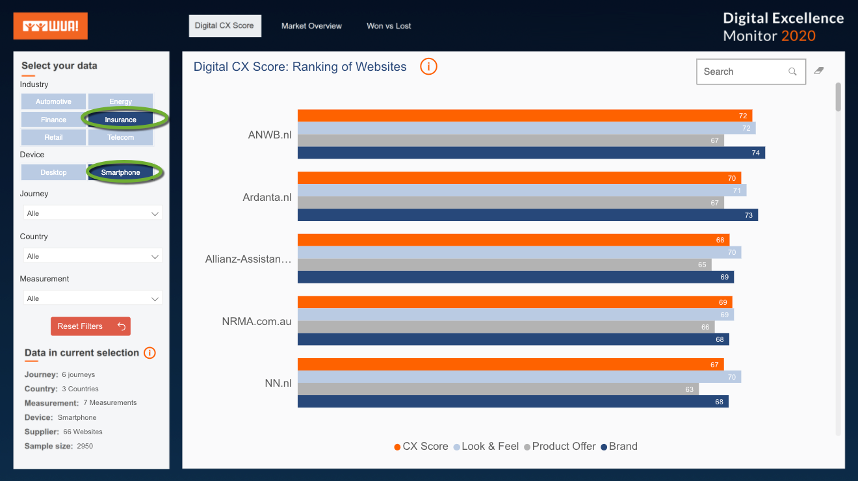The image size is (858, 481).
Task: Click NN.nl orange CX Score bar 67
Action: pyautogui.click(x=510, y=365)
